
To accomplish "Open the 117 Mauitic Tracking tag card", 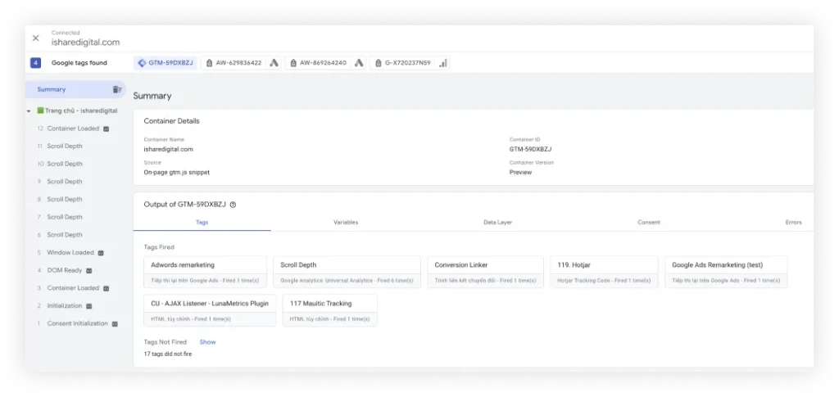I will pos(329,310).
